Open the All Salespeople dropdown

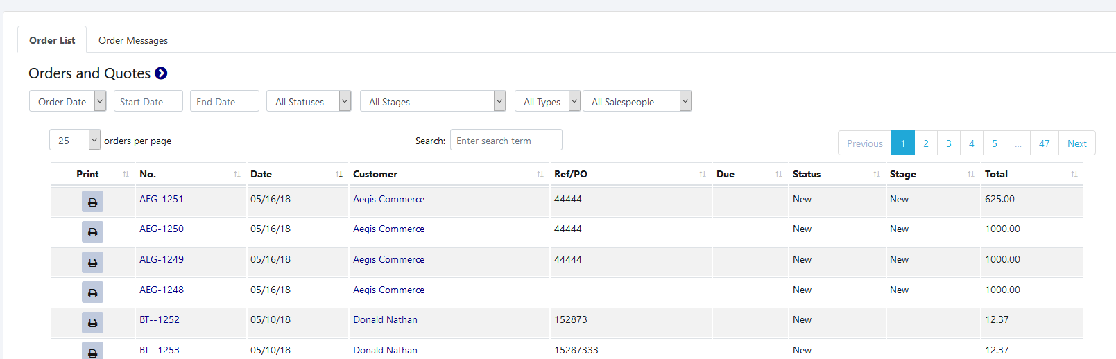pos(637,101)
